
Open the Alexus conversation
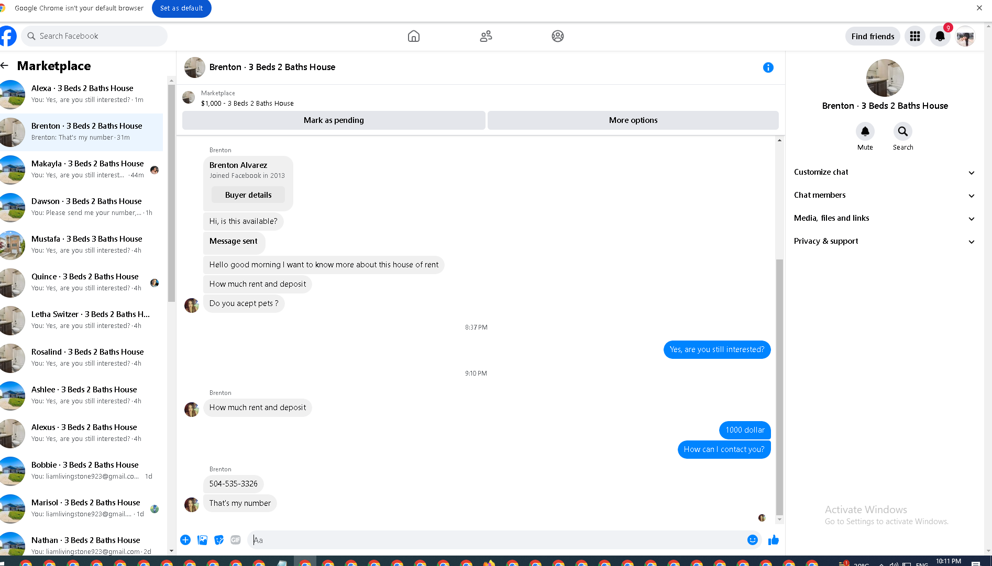tap(82, 433)
